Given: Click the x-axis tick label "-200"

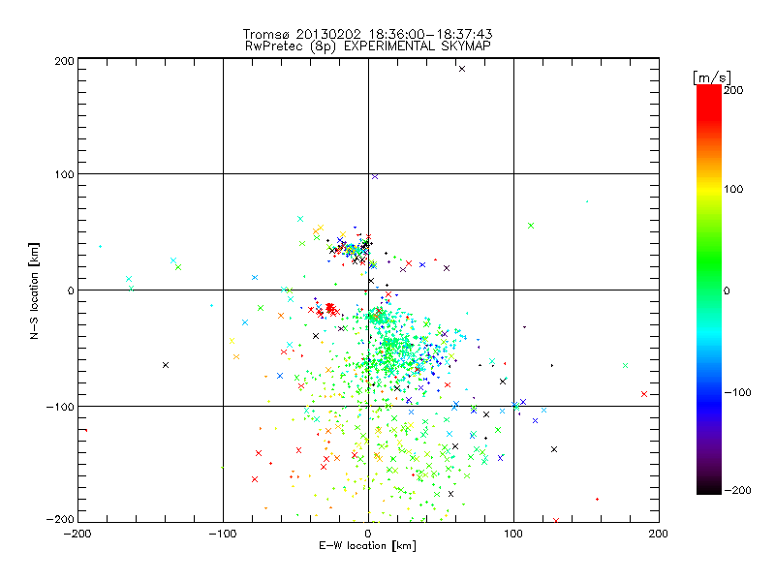Looking at the screenshot, I should 77,534.
